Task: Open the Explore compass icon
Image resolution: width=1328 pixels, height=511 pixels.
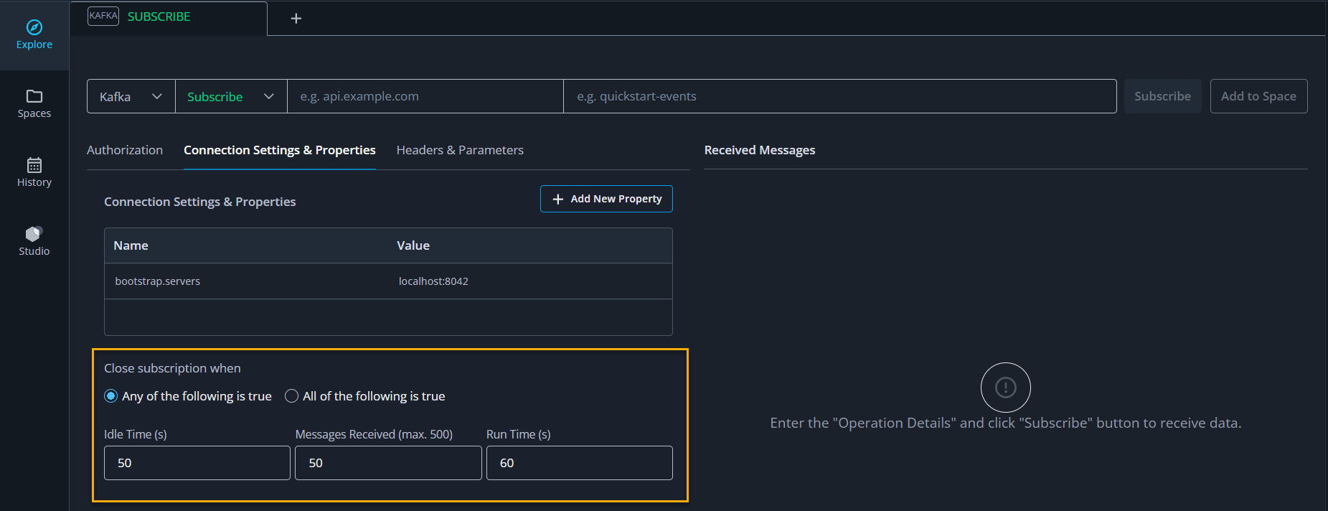Action: click(x=34, y=27)
